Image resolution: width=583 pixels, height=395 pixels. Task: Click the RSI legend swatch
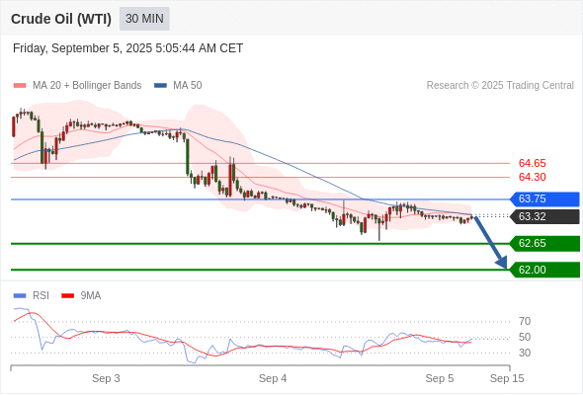(x=20, y=296)
